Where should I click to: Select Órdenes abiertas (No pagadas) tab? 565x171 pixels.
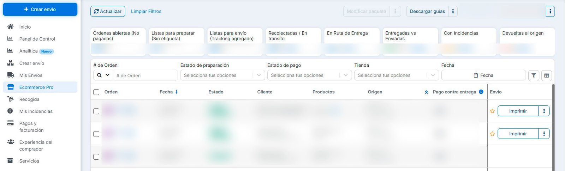click(118, 42)
